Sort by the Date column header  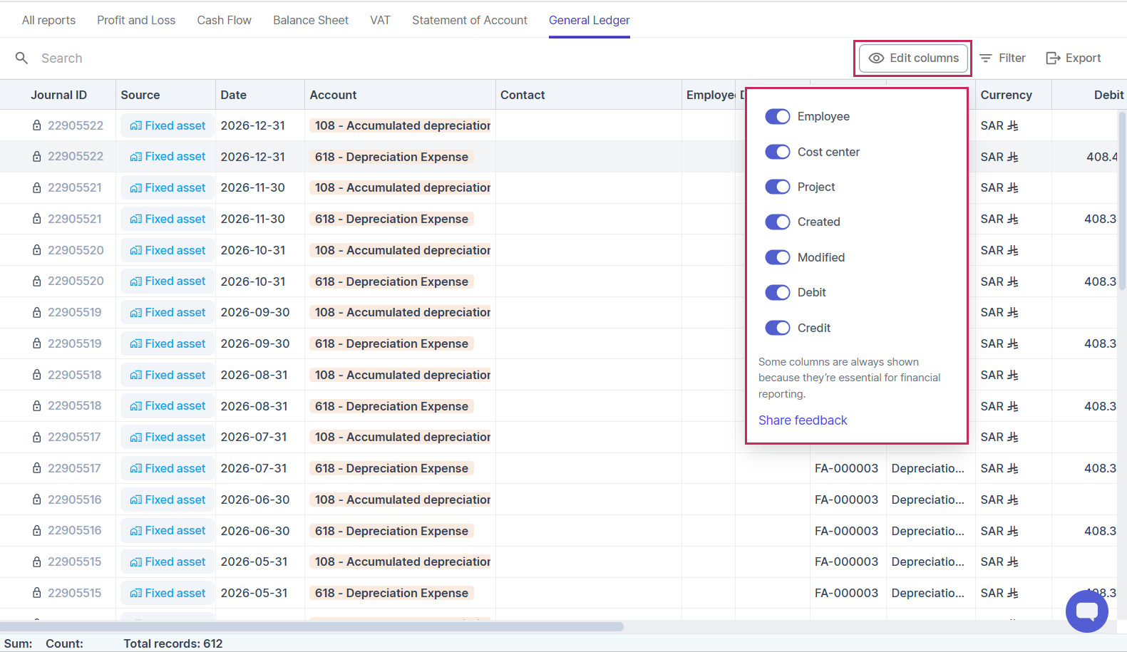click(234, 95)
